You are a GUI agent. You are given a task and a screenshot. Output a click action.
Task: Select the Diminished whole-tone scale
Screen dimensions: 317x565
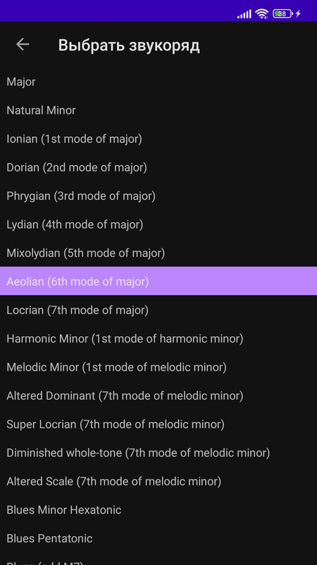coord(158,453)
